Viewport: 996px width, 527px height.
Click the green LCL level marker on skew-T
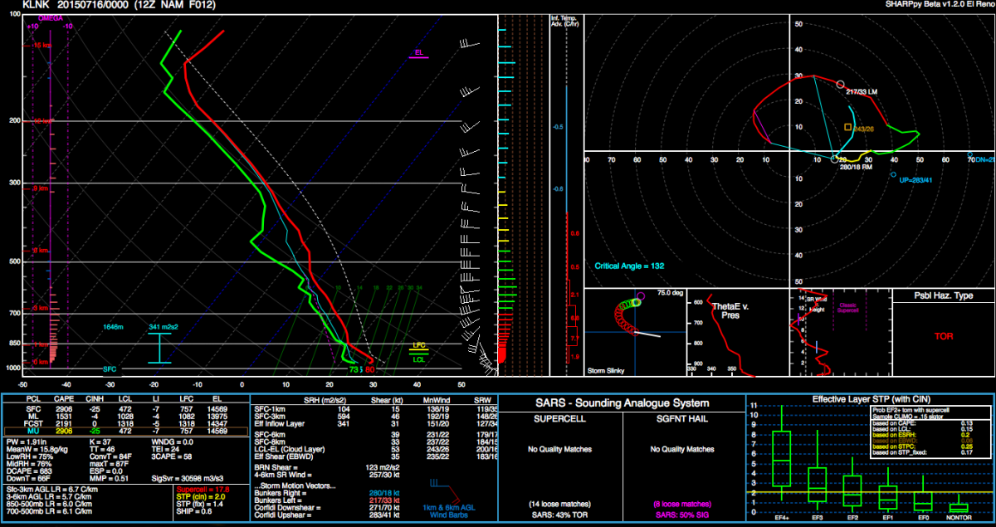[418, 359]
